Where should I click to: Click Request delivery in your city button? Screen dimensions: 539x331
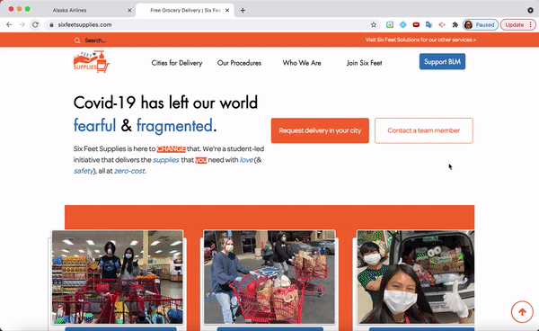(x=320, y=130)
